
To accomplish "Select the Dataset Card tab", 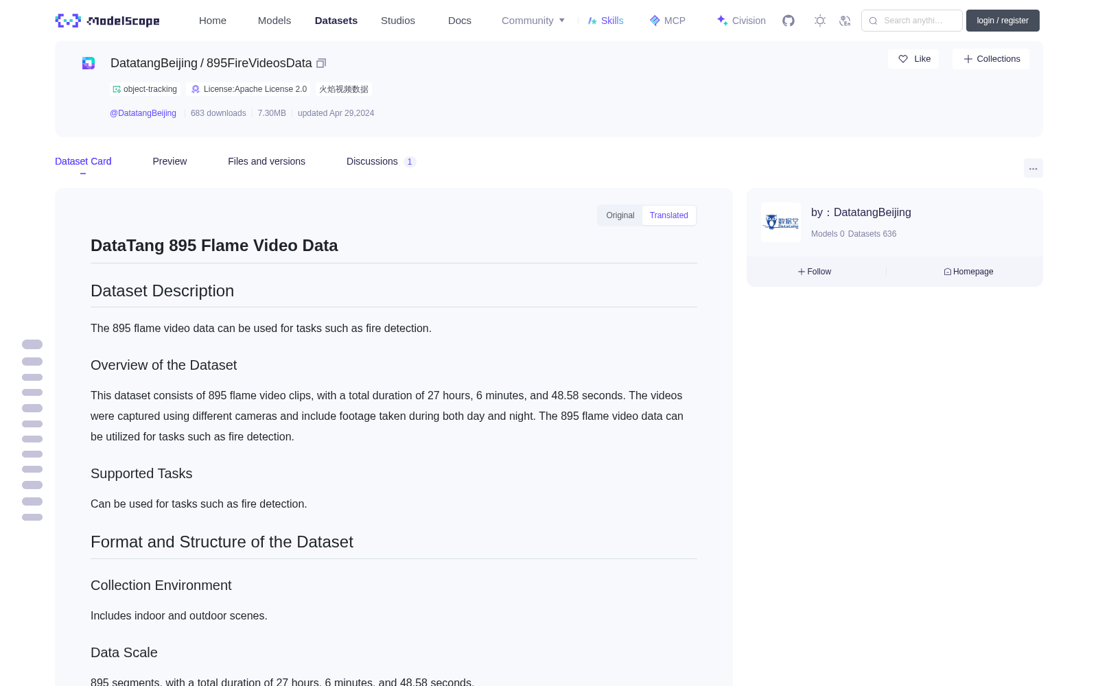I will 83,161.
